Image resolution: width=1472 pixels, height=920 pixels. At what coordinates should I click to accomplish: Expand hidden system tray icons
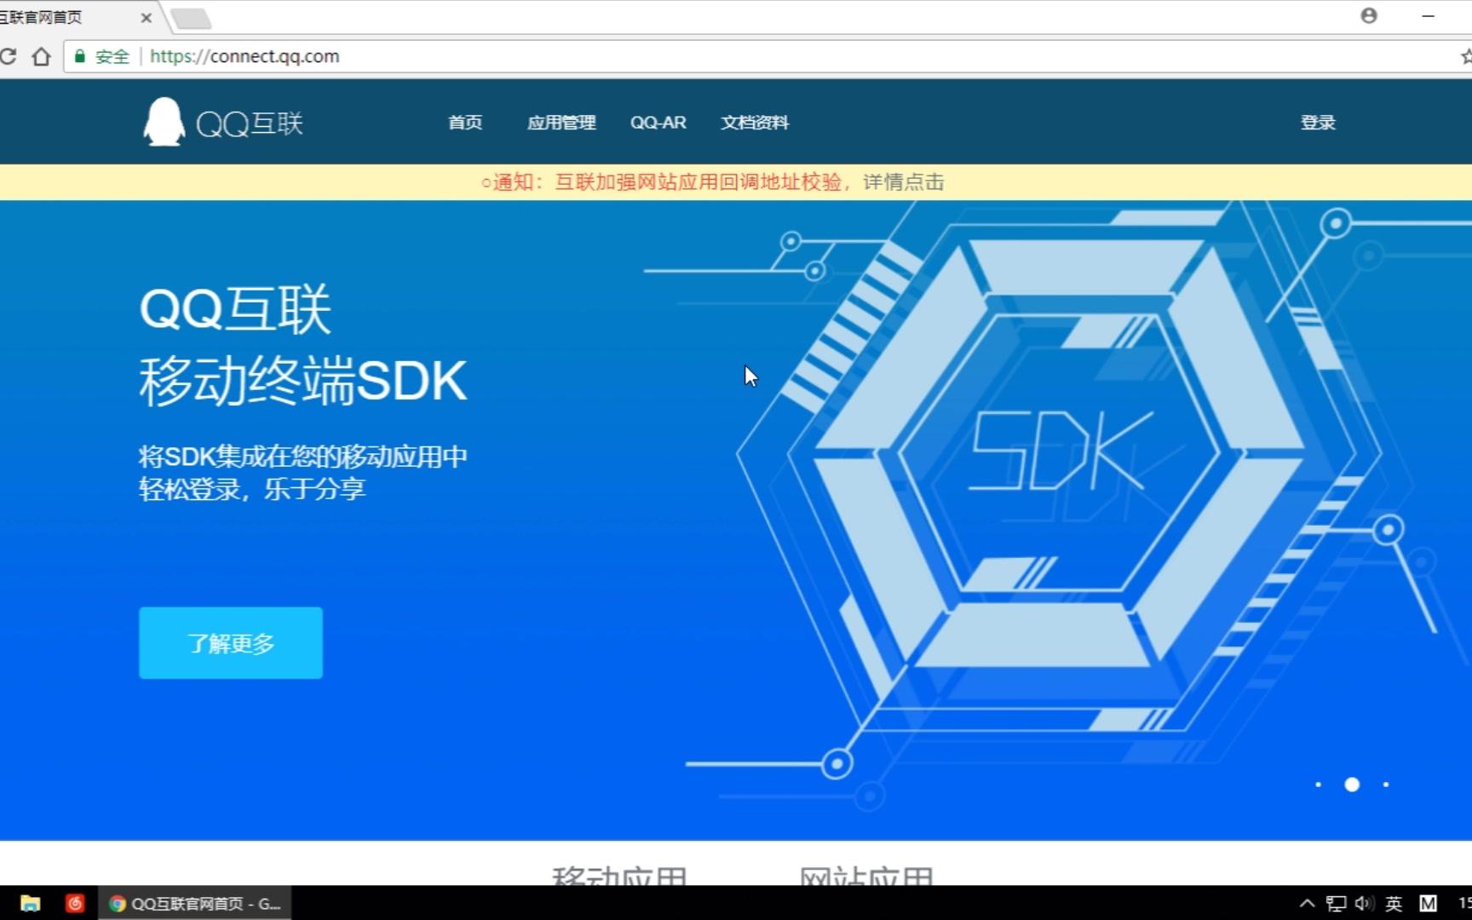tap(1306, 903)
